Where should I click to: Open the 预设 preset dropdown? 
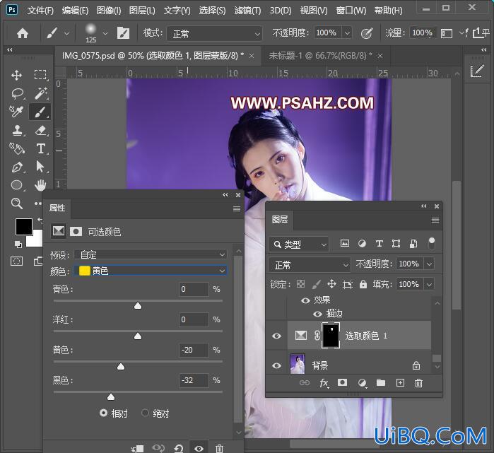pos(151,254)
